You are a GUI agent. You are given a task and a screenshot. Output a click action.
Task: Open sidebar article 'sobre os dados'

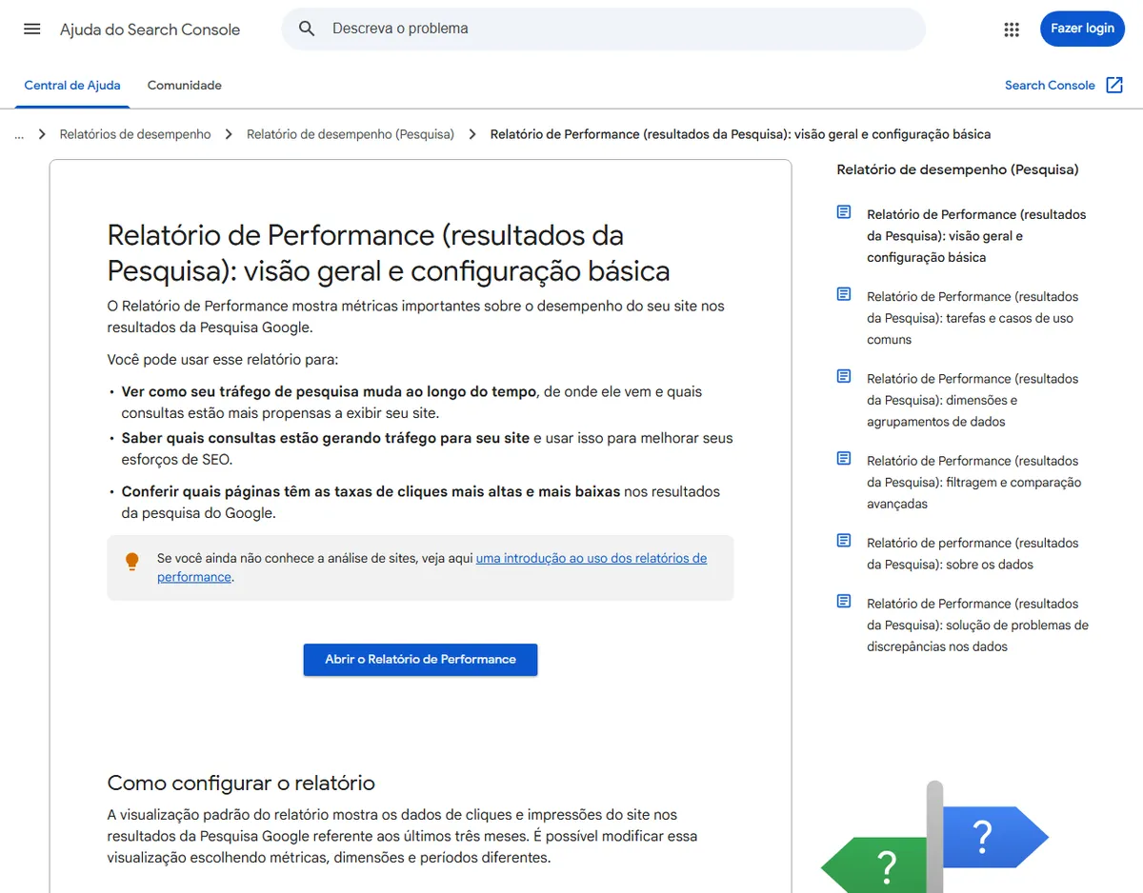[973, 553]
